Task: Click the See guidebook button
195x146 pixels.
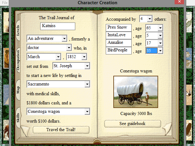Action: tap(133, 124)
